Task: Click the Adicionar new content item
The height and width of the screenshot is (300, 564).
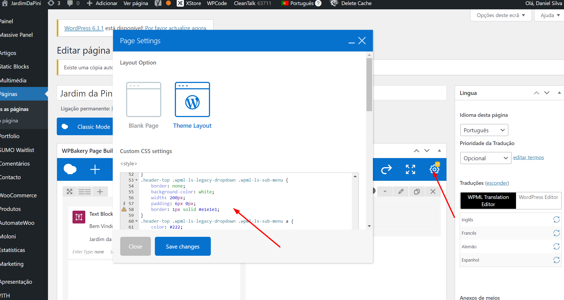Action: [x=102, y=3]
